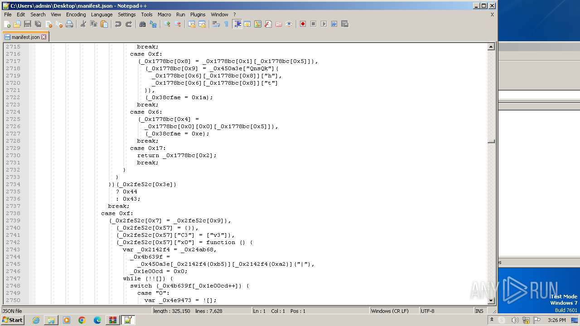Click the Close All toolbar icon

pos(59,24)
